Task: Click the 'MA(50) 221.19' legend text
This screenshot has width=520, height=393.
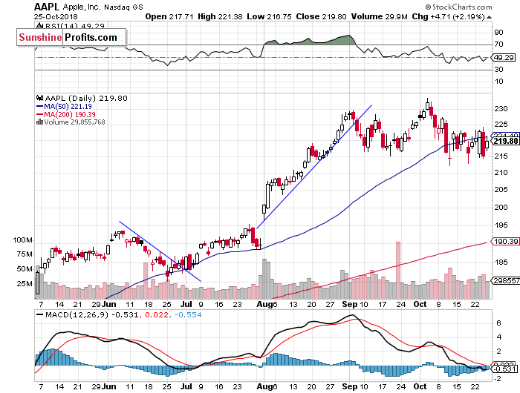Action: [68, 106]
